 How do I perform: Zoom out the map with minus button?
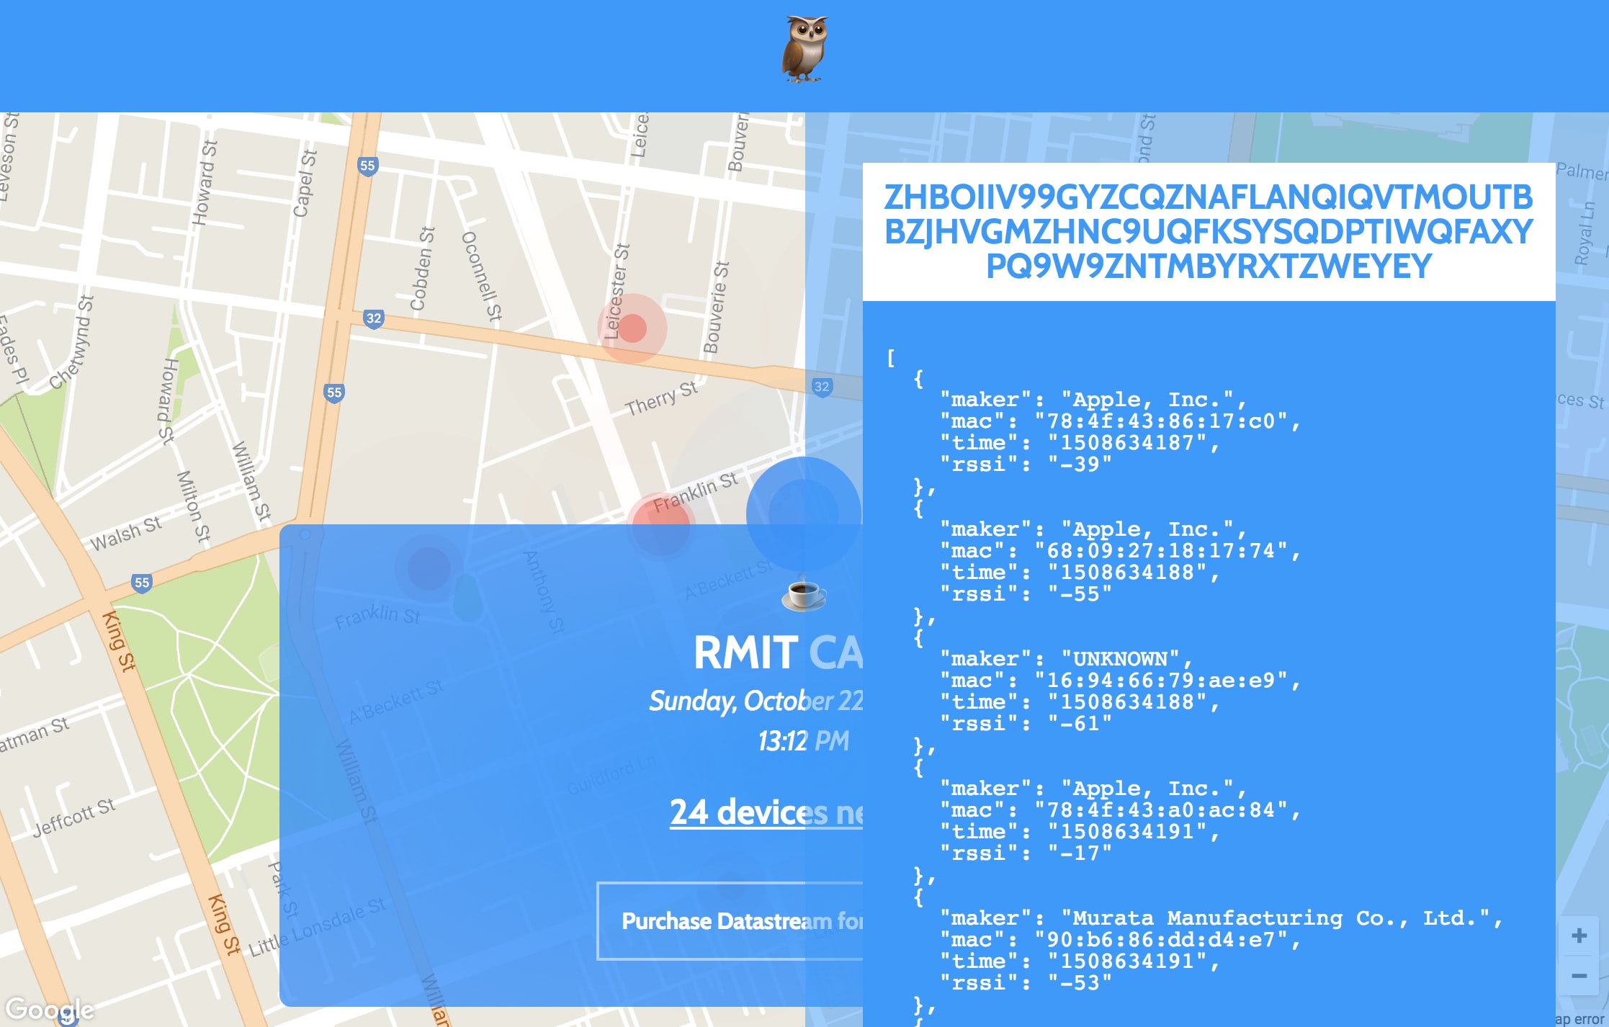point(1579,976)
